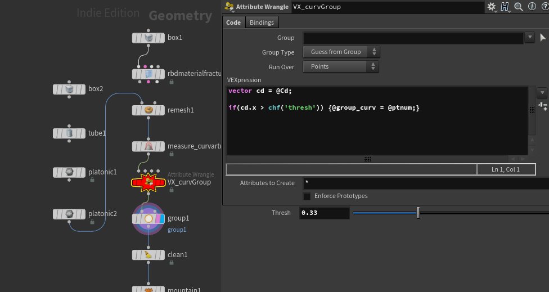Click the empty Group input field
Screen dimensions: 549x292
point(413,38)
